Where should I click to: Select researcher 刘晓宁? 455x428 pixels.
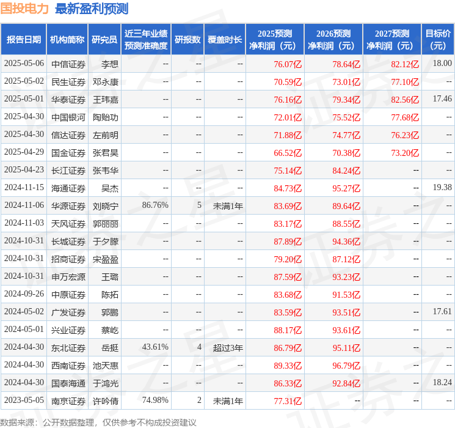coord(106,206)
